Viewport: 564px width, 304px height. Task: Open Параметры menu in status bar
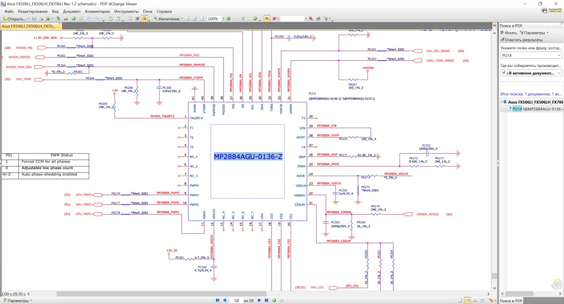coord(18,300)
